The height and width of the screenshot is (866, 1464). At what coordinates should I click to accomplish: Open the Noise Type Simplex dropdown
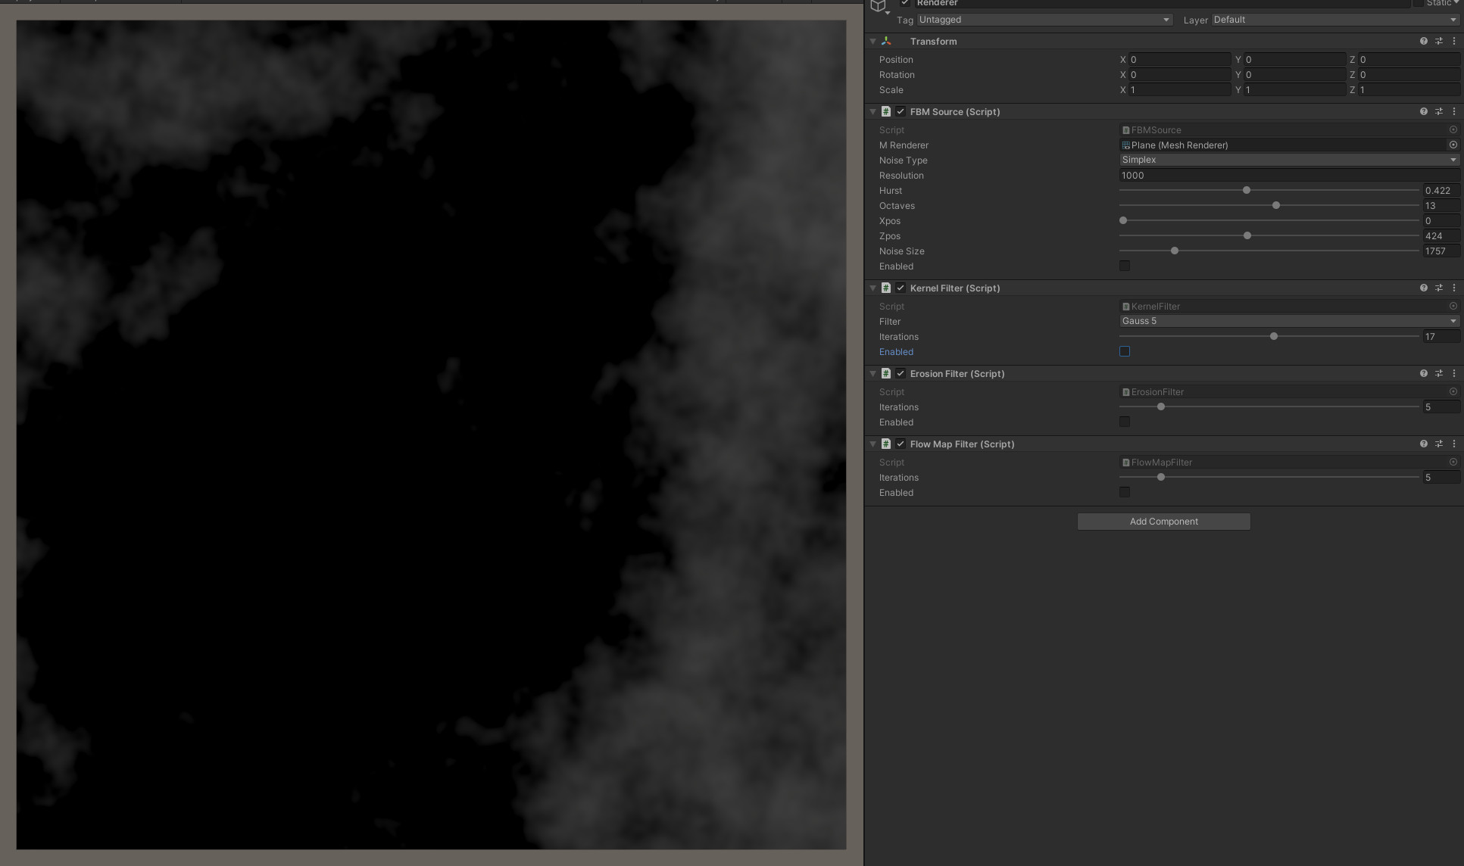point(1288,160)
